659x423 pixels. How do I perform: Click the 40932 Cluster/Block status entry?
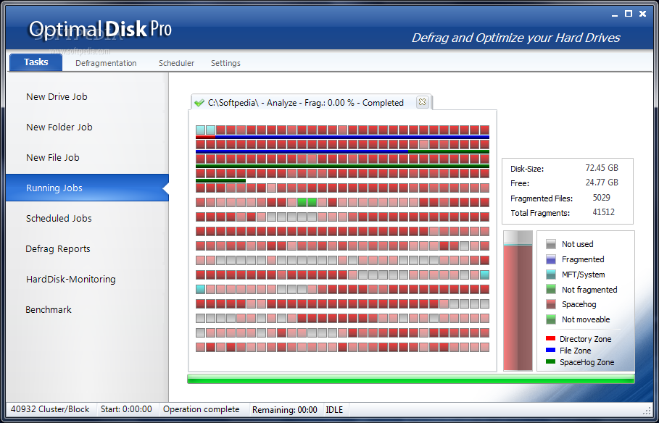coord(51,409)
